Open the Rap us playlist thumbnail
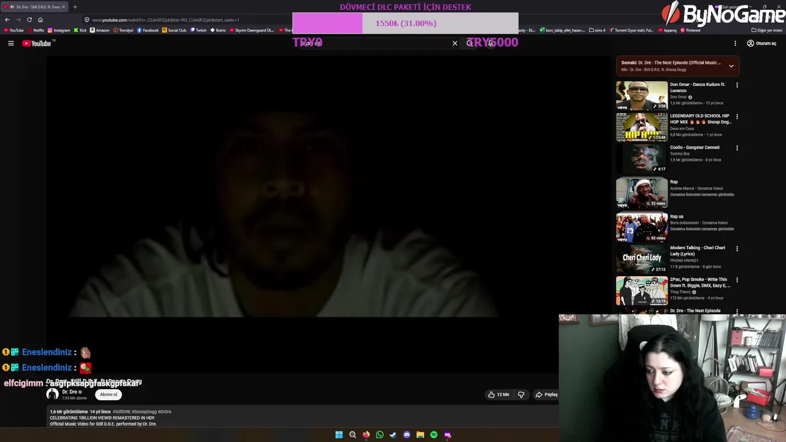Image resolution: width=786 pixels, height=442 pixels. coord(642,227)
